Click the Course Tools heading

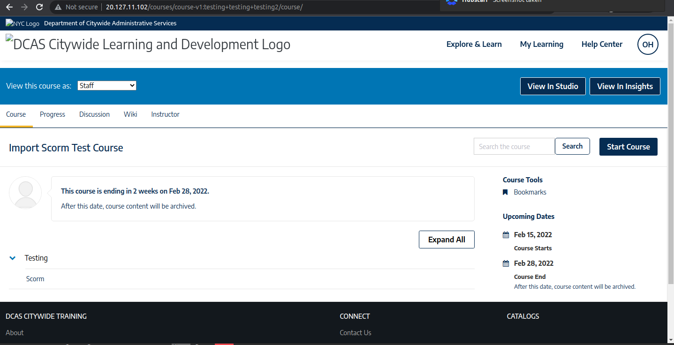523,180
